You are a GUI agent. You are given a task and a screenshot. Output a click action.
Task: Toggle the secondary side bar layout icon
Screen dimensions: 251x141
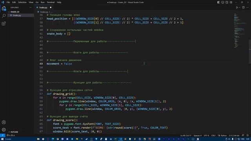pos(227,2)
